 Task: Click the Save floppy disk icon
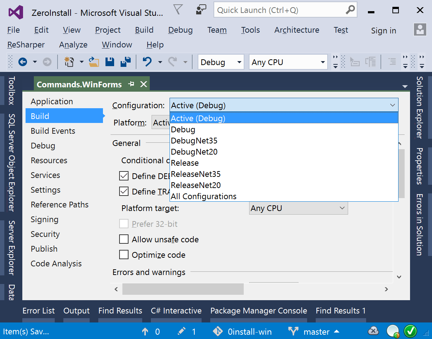(x=110, y=62)
